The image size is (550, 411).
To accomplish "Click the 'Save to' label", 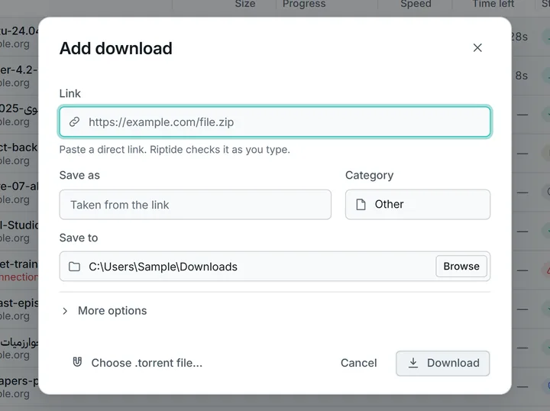I will coord(79,238).
